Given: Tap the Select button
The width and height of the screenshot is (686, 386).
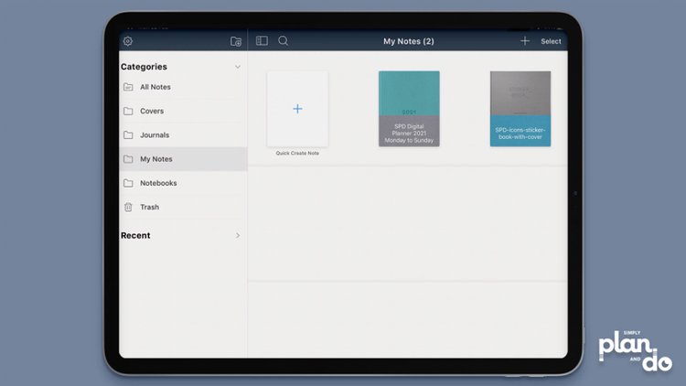Looking at the screenshot, I should tap(551, 41).
